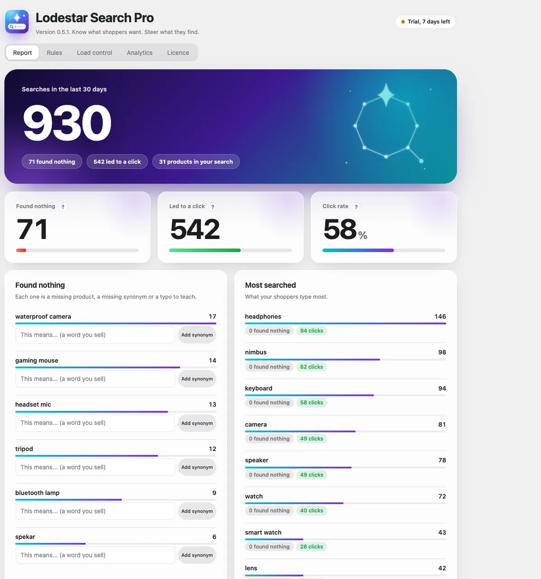This screenshot has width=541, height=579.
Task: Click the 28 clicks badge under smart watch
Action: [312, 547]
